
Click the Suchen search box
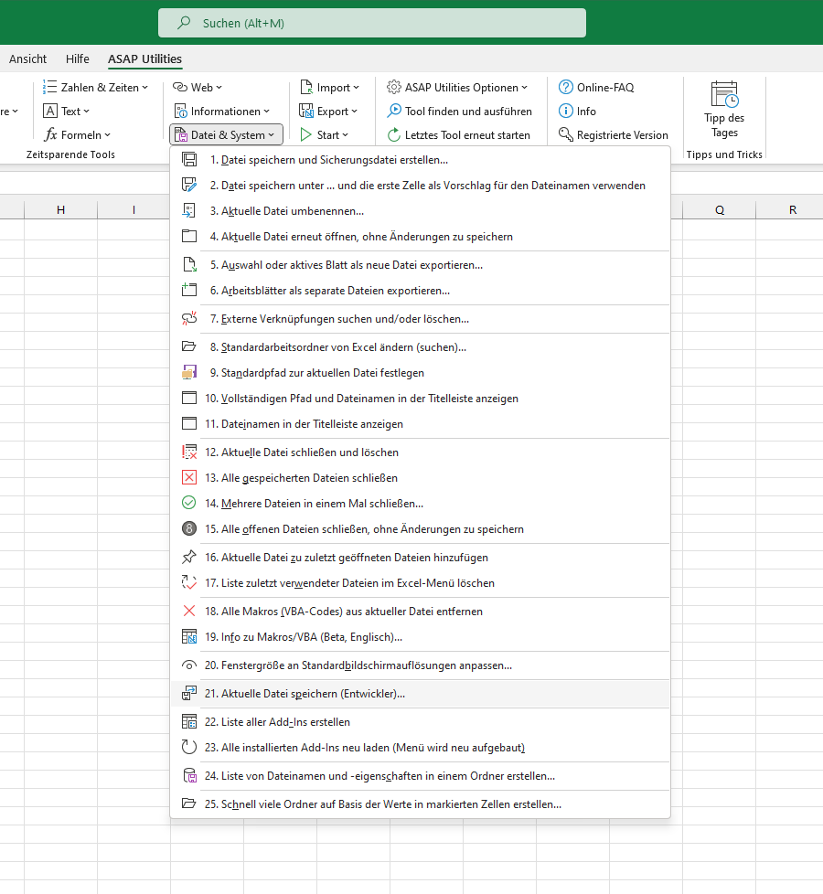[372, 23]
